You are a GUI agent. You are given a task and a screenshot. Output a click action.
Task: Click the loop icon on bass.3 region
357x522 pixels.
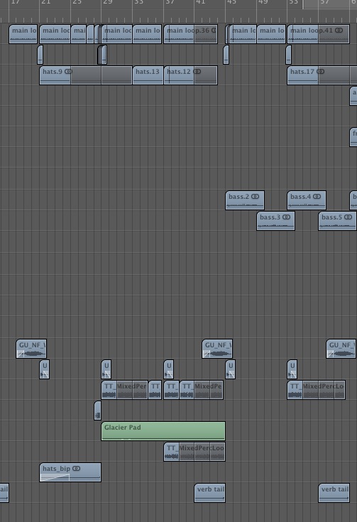tap(287, 217)
